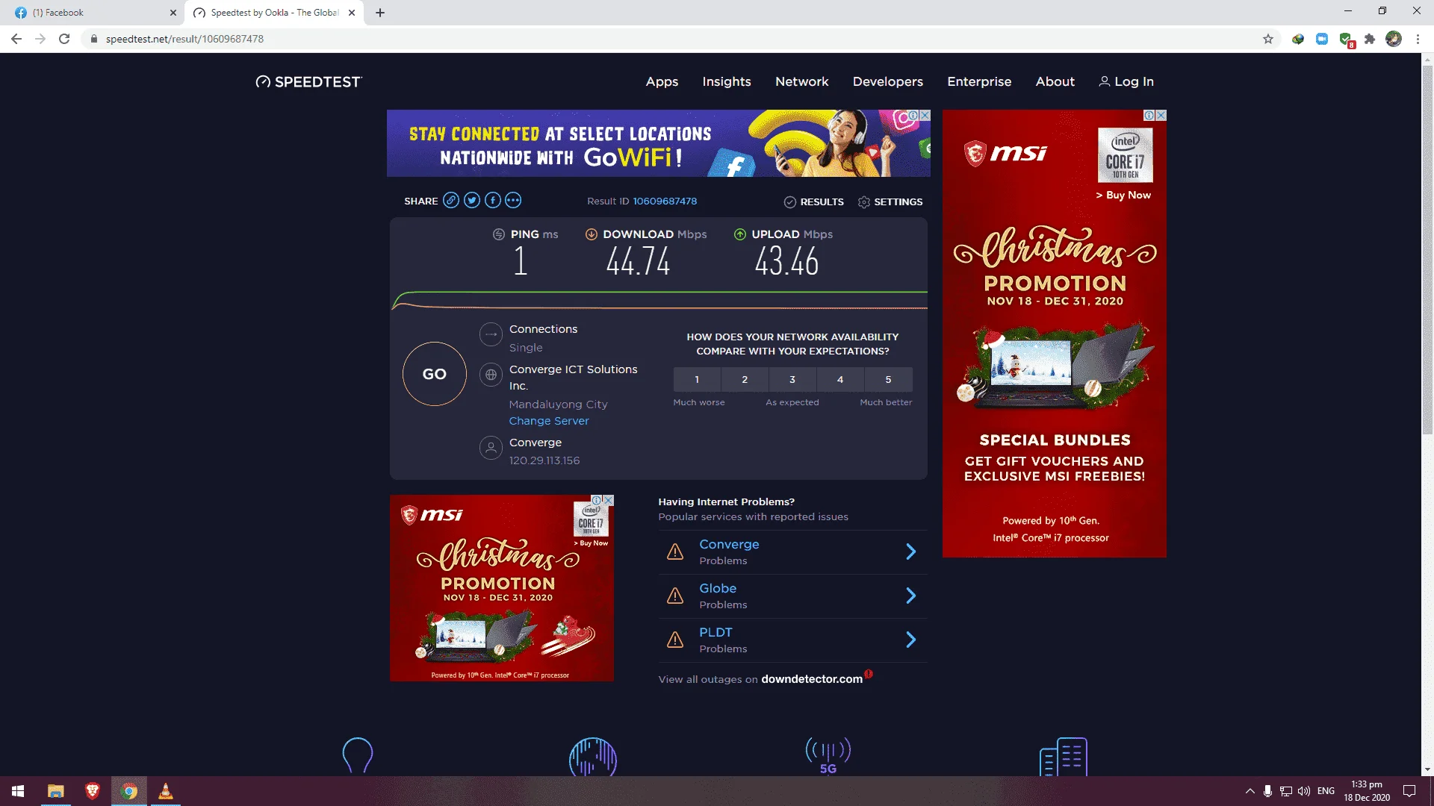This screenshot has height=806, width=1434.
Task: Launch Brave browser from the taskbar
Action: tap(93, 791)
